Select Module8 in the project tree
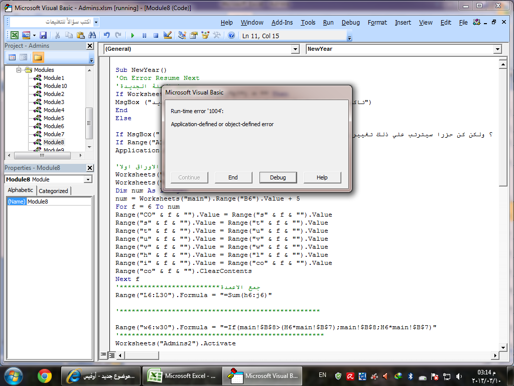514x386 pixels. point(54,142)
